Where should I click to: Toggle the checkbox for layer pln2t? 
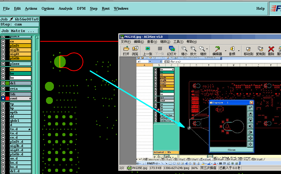pos(3,46)
